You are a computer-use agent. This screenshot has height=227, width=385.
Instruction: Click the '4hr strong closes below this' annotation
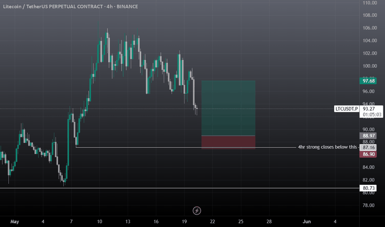coord(327,147)
